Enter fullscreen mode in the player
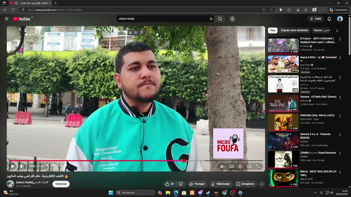 pos(258,166)
